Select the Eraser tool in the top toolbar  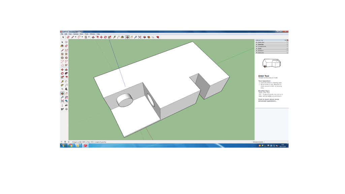point(68,37)
